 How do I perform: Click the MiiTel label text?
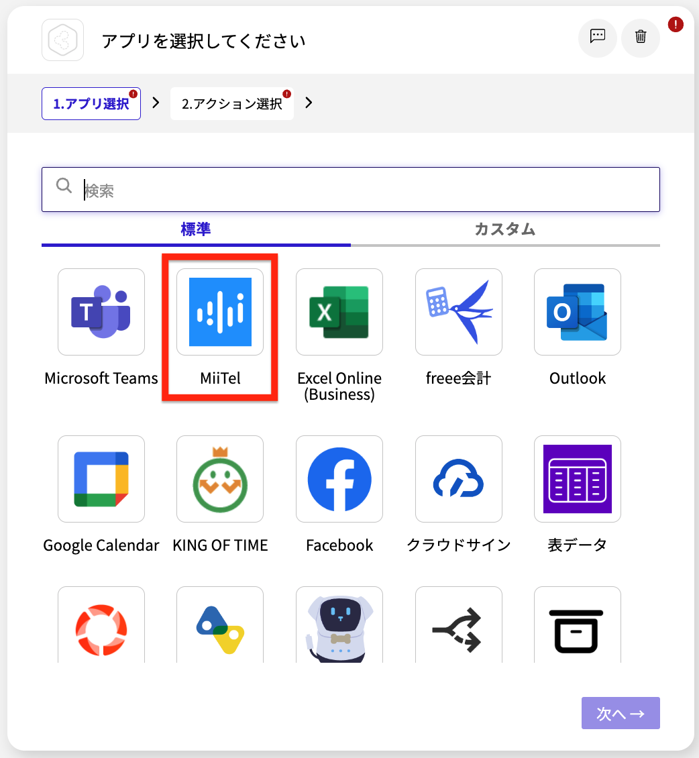(x=220, y=378)
